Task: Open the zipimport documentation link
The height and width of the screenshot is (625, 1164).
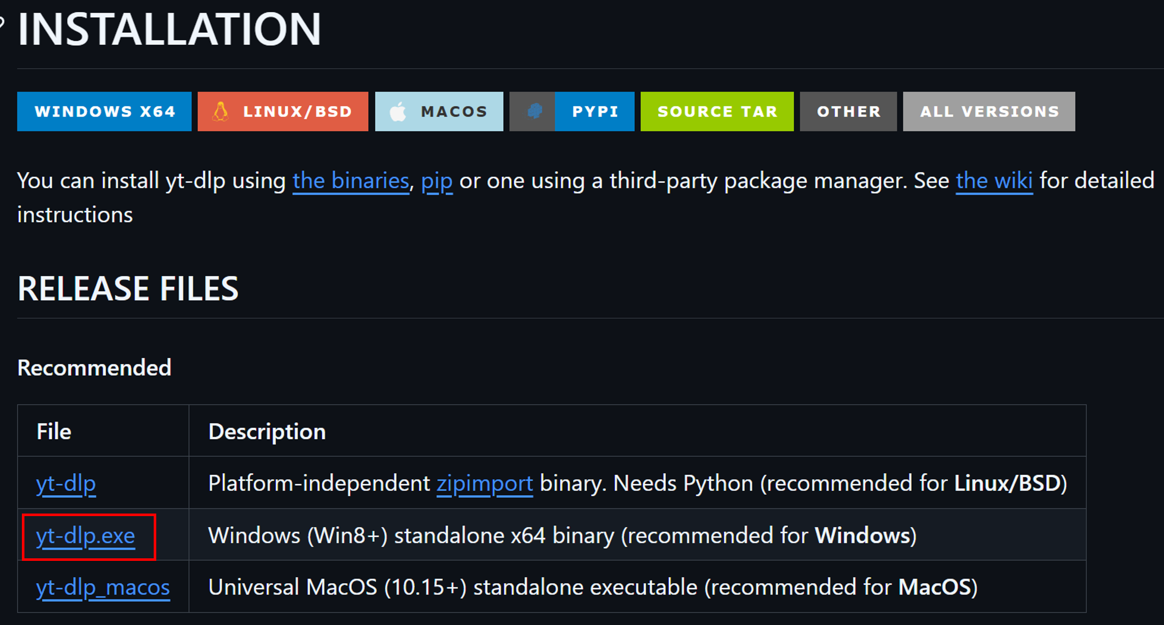Action: [x=485, y=484]
